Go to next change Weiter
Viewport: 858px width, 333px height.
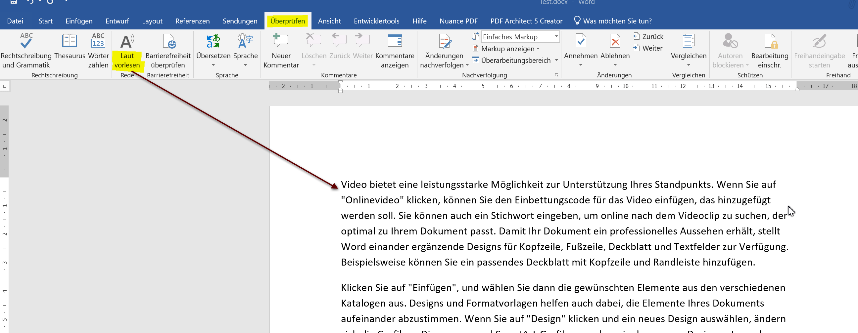coord(648,48)
